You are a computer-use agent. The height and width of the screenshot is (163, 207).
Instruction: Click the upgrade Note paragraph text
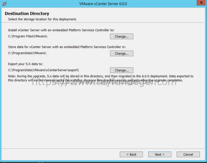pyautogui.click(x=101, y=78)
